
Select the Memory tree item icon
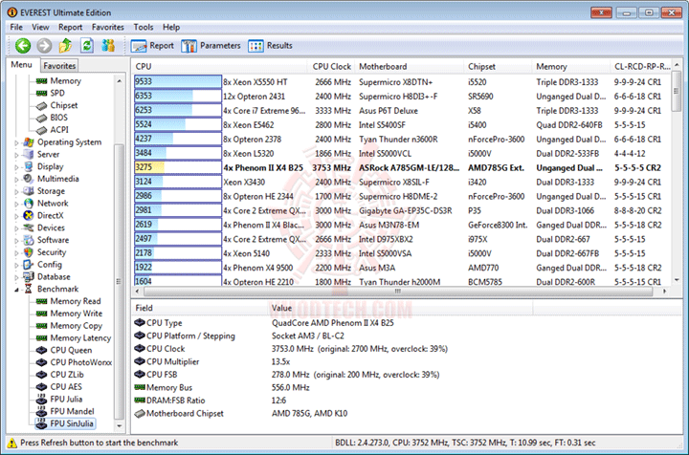point(42,81)
